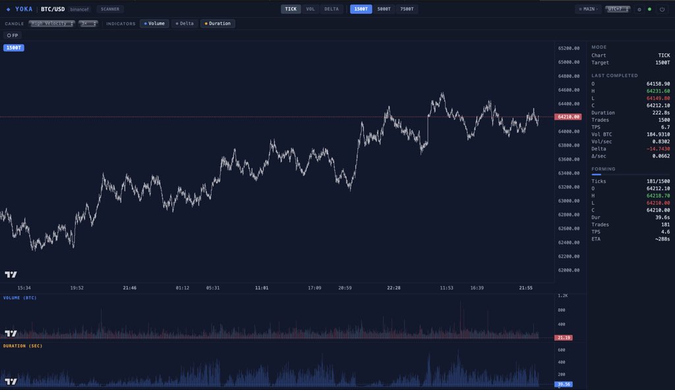Select the 5000T tick target
This screenshot has width=675, height=390.
(x=384, y=9)
